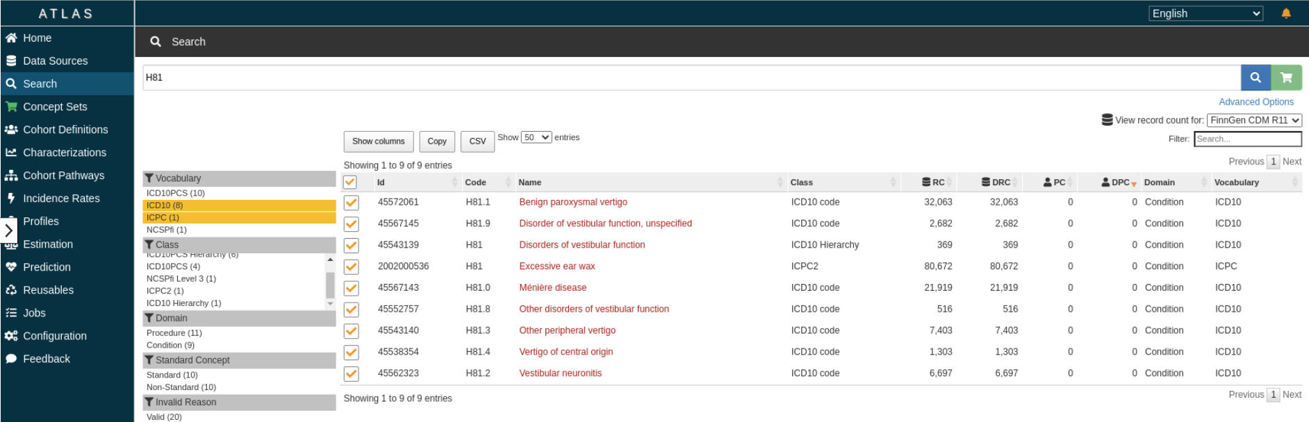This screenshot has height=422, width=1309.
Task: Click the CSV export button
Action: pos(477,142)
